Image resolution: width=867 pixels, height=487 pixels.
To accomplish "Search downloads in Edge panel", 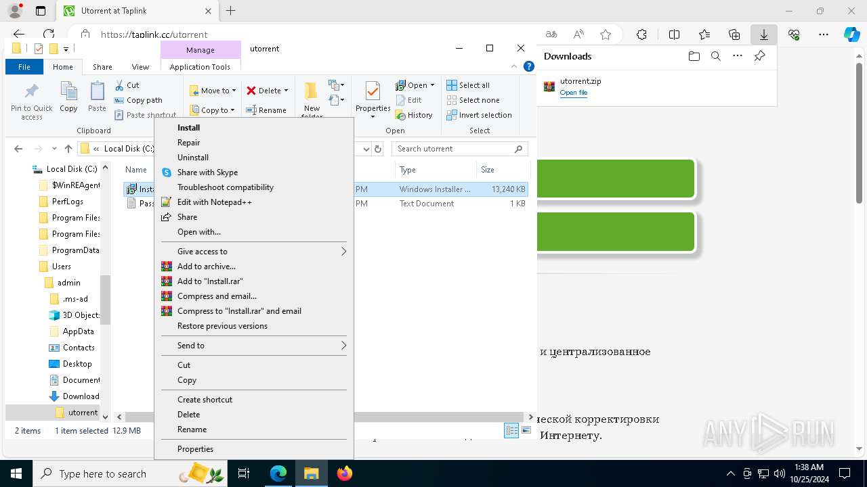I will pos(715,56).
